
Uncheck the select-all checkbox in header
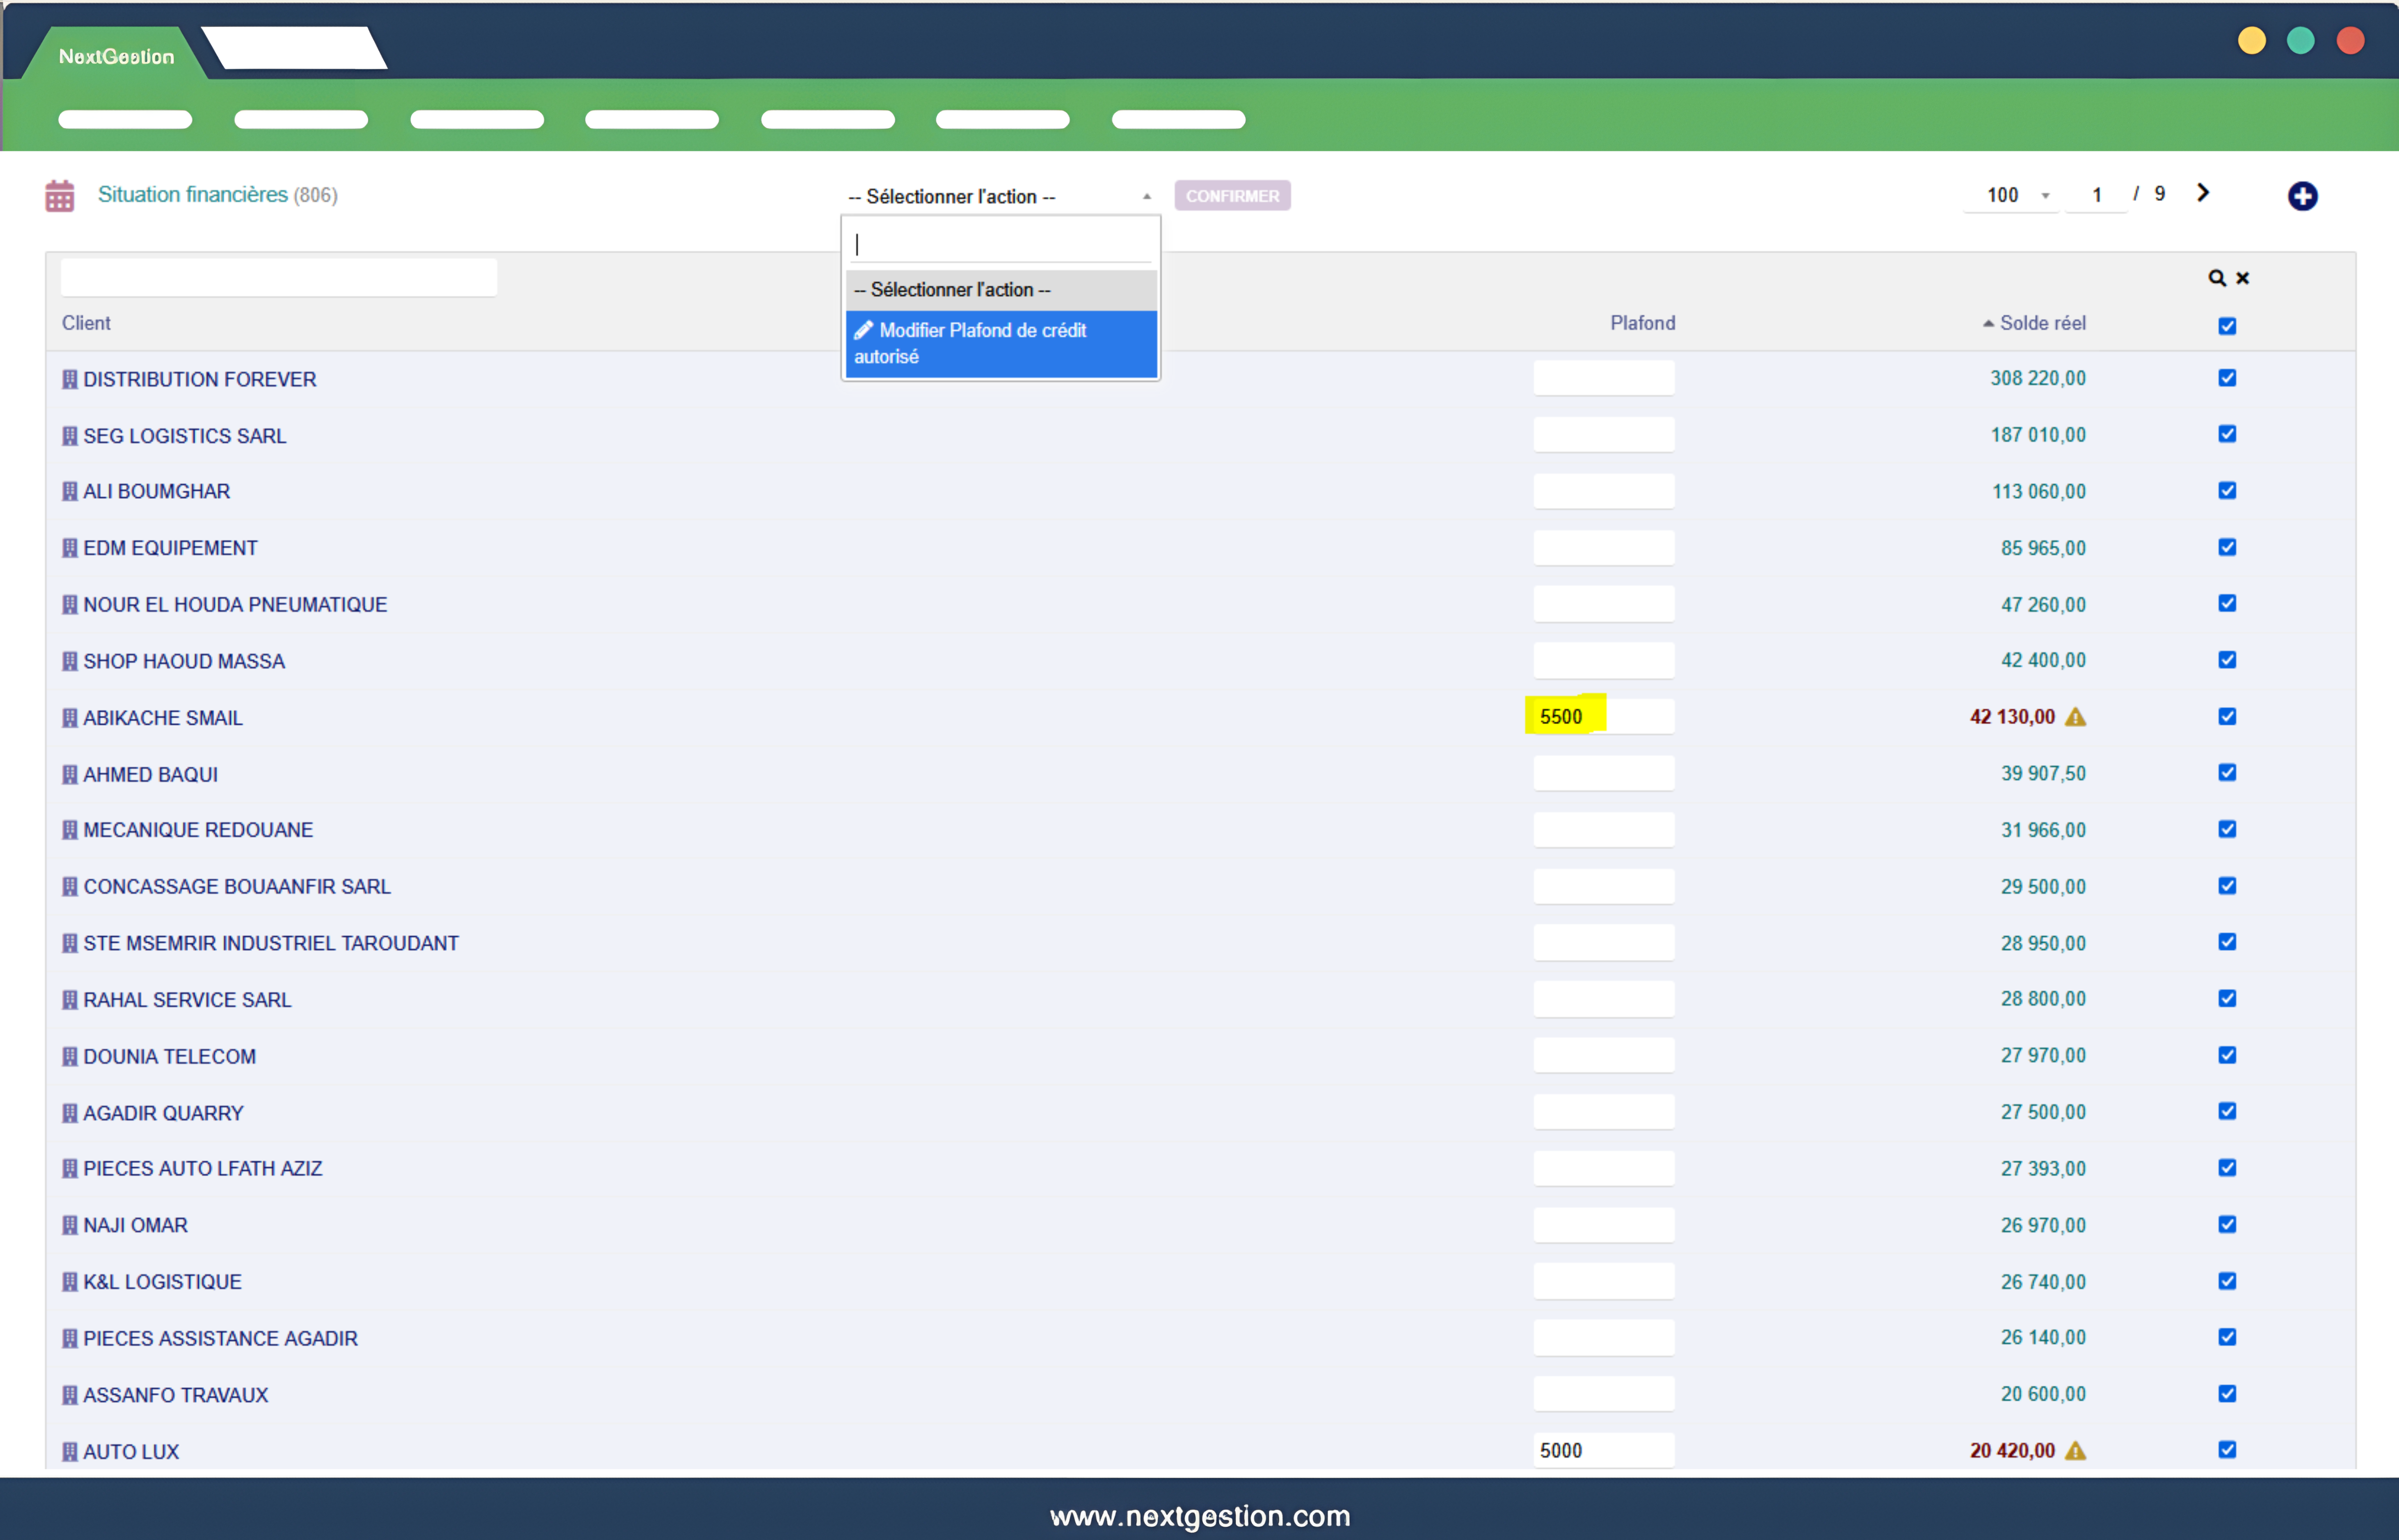tap(2227, 326)
